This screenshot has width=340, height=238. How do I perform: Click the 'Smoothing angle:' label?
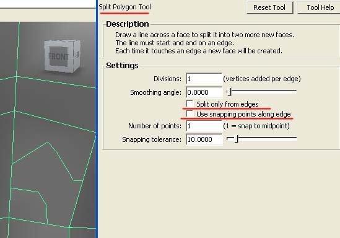tap(155, 92)
